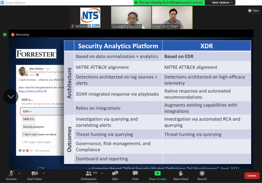Open the Participants panel
Screen dimensions: 262x183
point(89,175)
